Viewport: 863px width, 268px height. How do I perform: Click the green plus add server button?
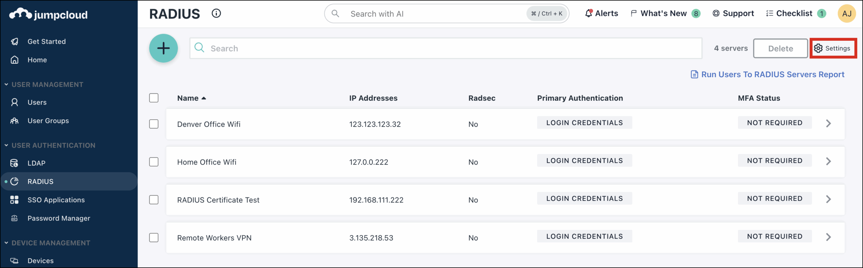(x=163, y=48)
